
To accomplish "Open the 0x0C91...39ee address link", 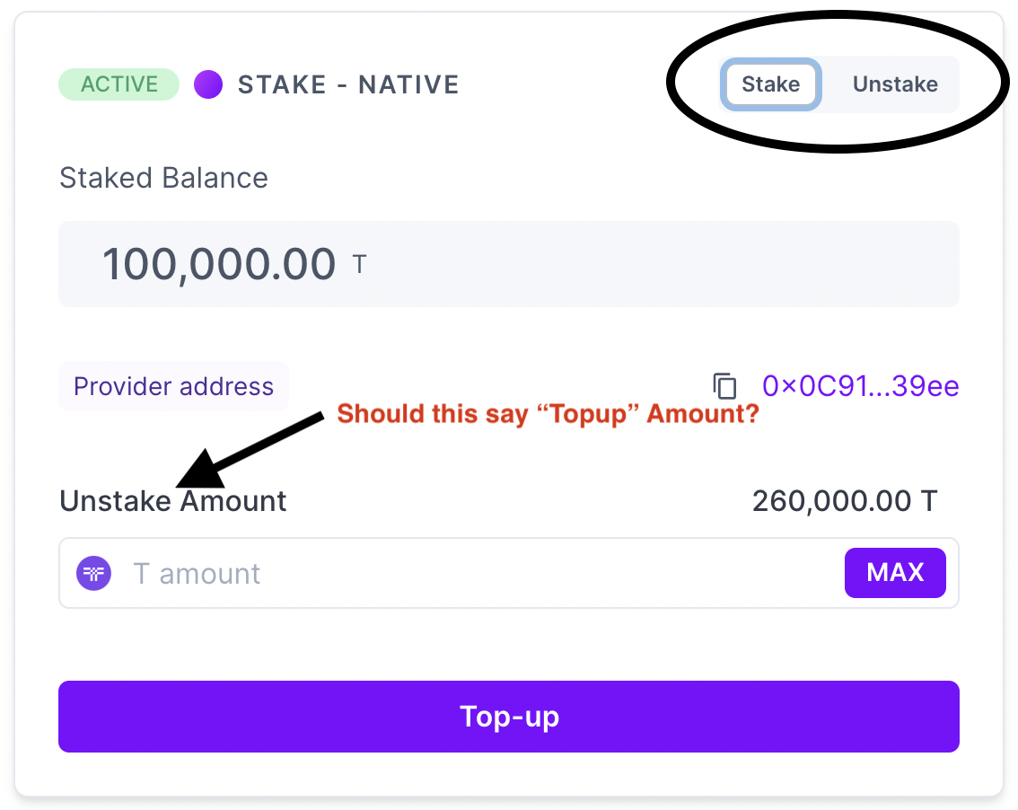I will (x=859, y=386).
